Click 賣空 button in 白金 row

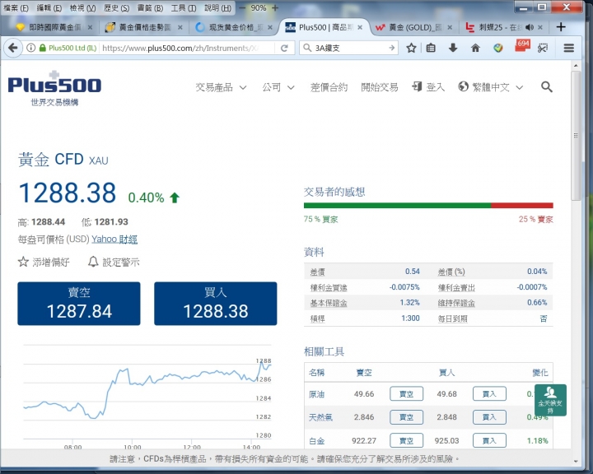pos(406,440)
